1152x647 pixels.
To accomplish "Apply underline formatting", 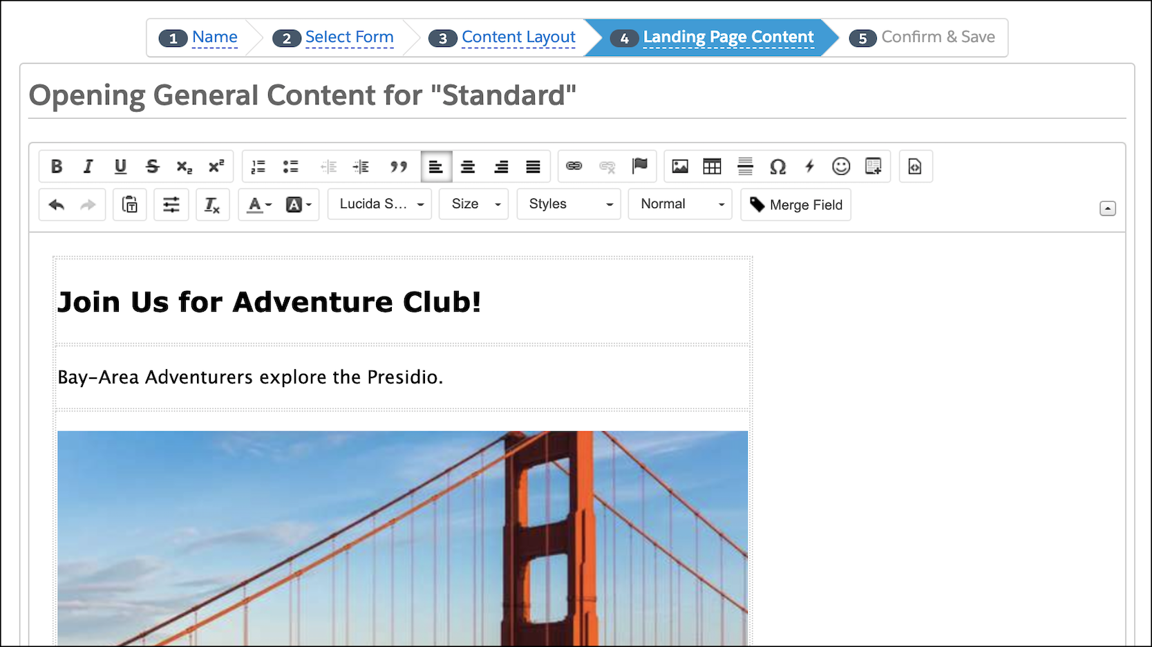I will [x=120, y=167].
